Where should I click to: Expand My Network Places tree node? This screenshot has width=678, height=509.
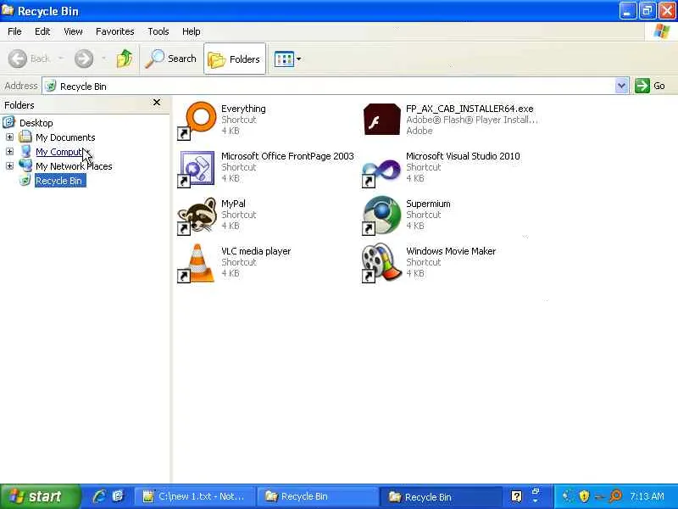9,165
